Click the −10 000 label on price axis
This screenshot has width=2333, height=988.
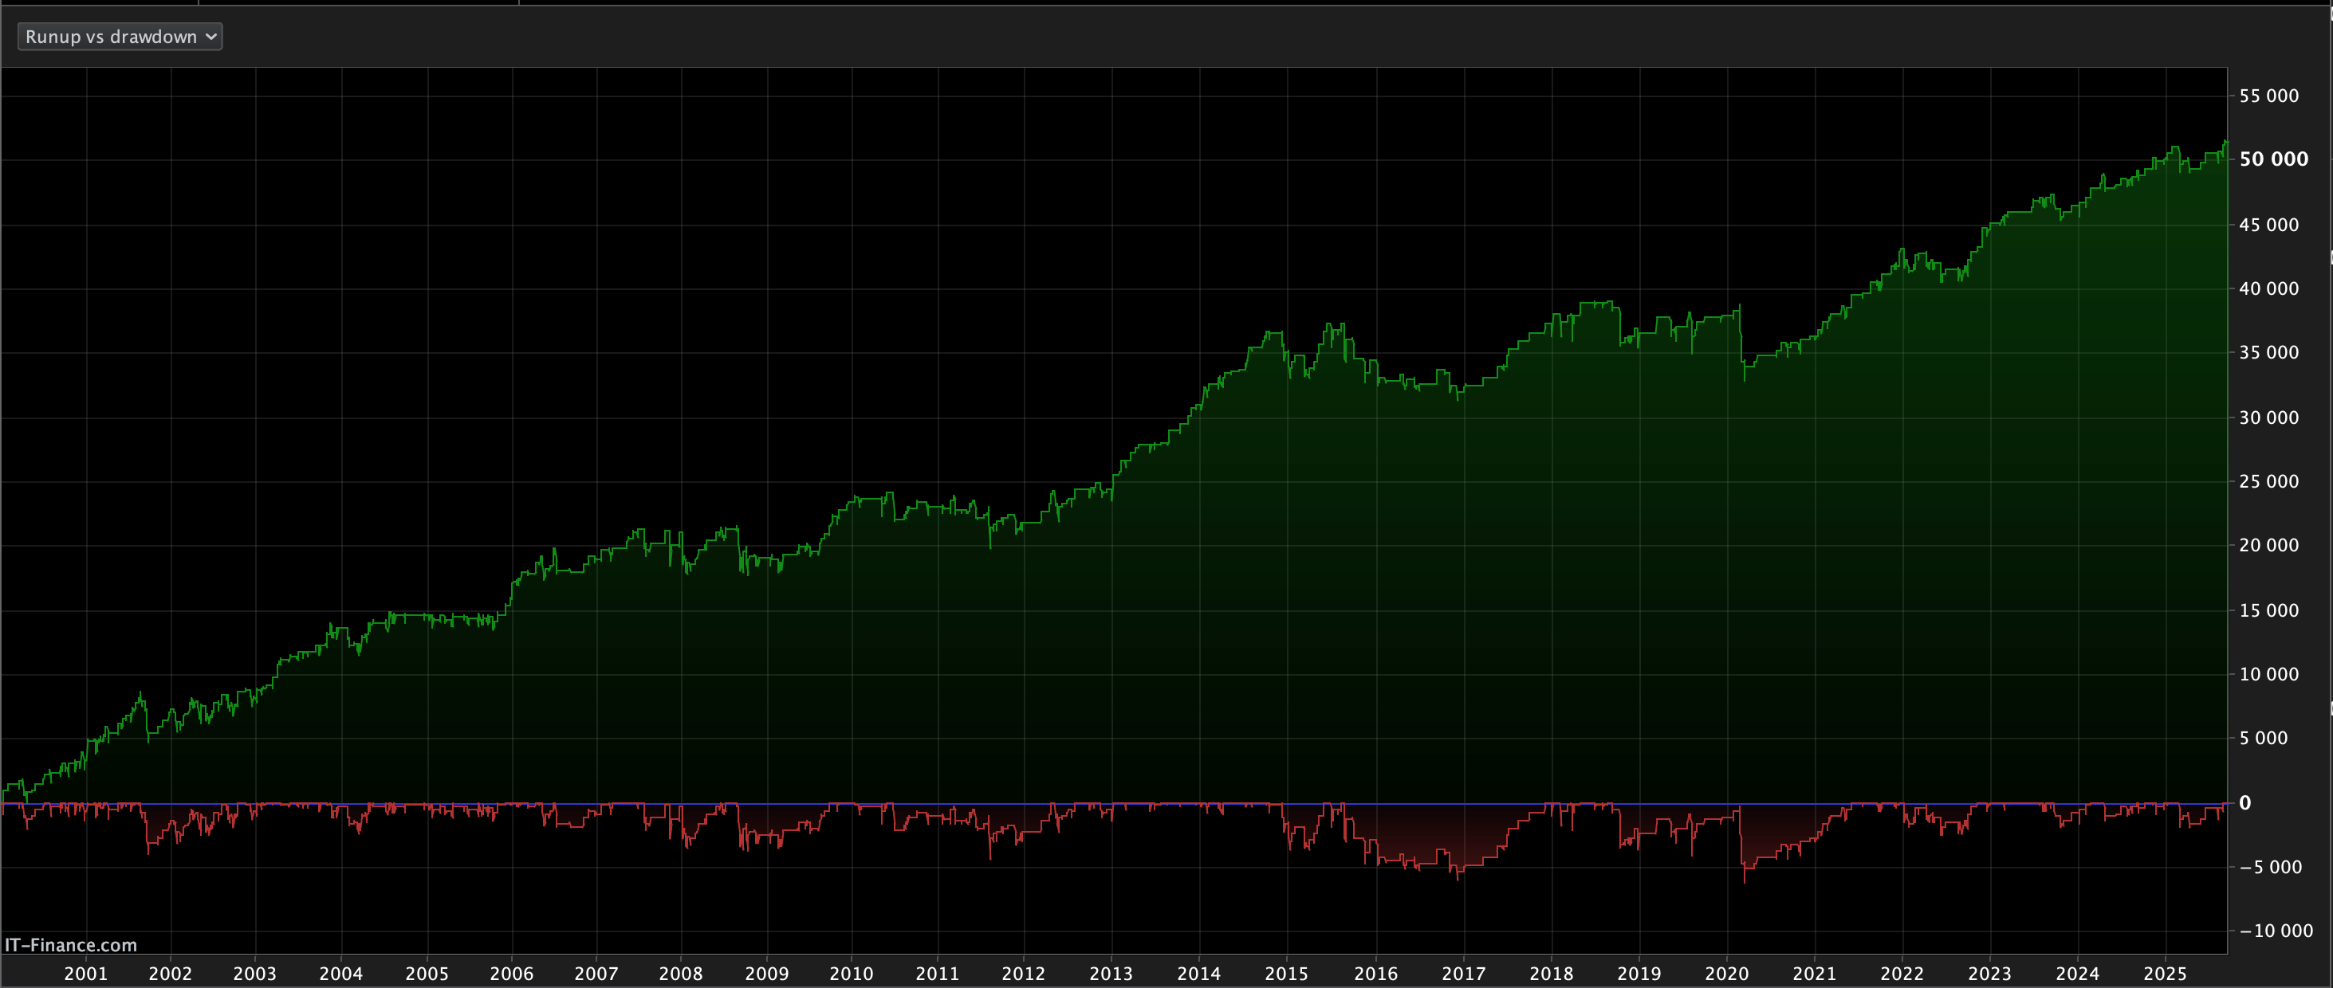(x=2276, y=930)
